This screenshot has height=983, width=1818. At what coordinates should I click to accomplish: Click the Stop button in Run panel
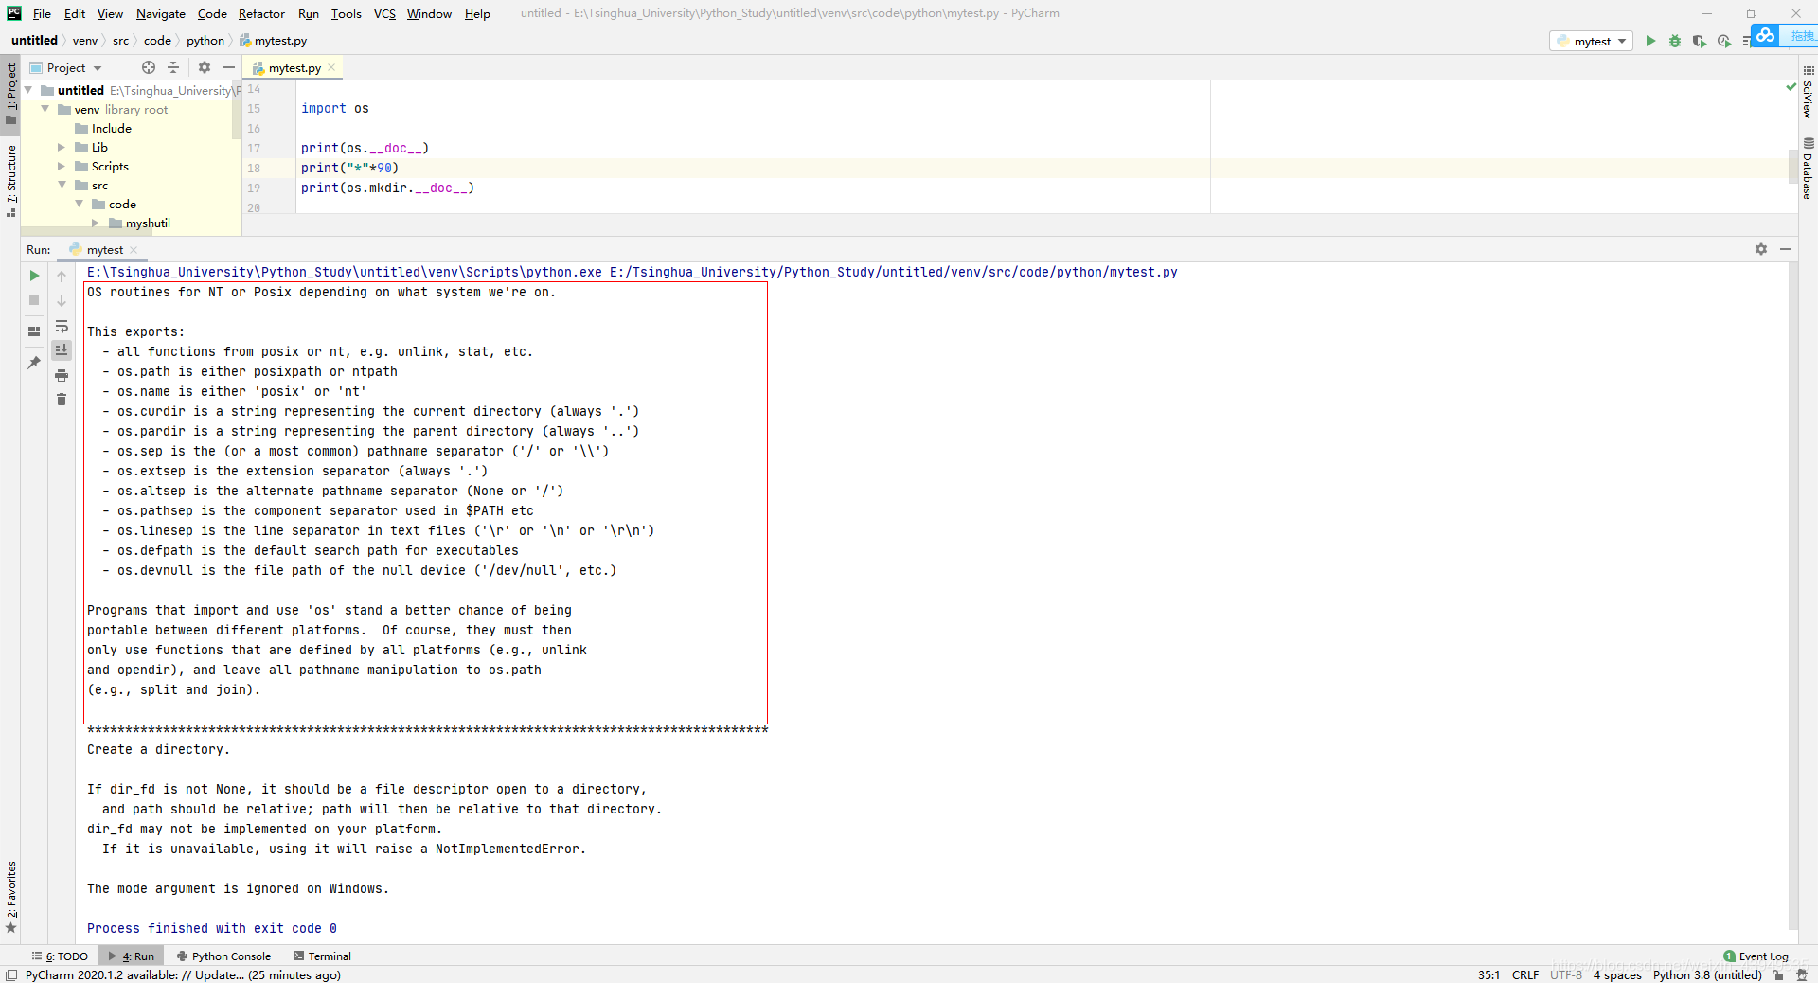pos(34,300)
